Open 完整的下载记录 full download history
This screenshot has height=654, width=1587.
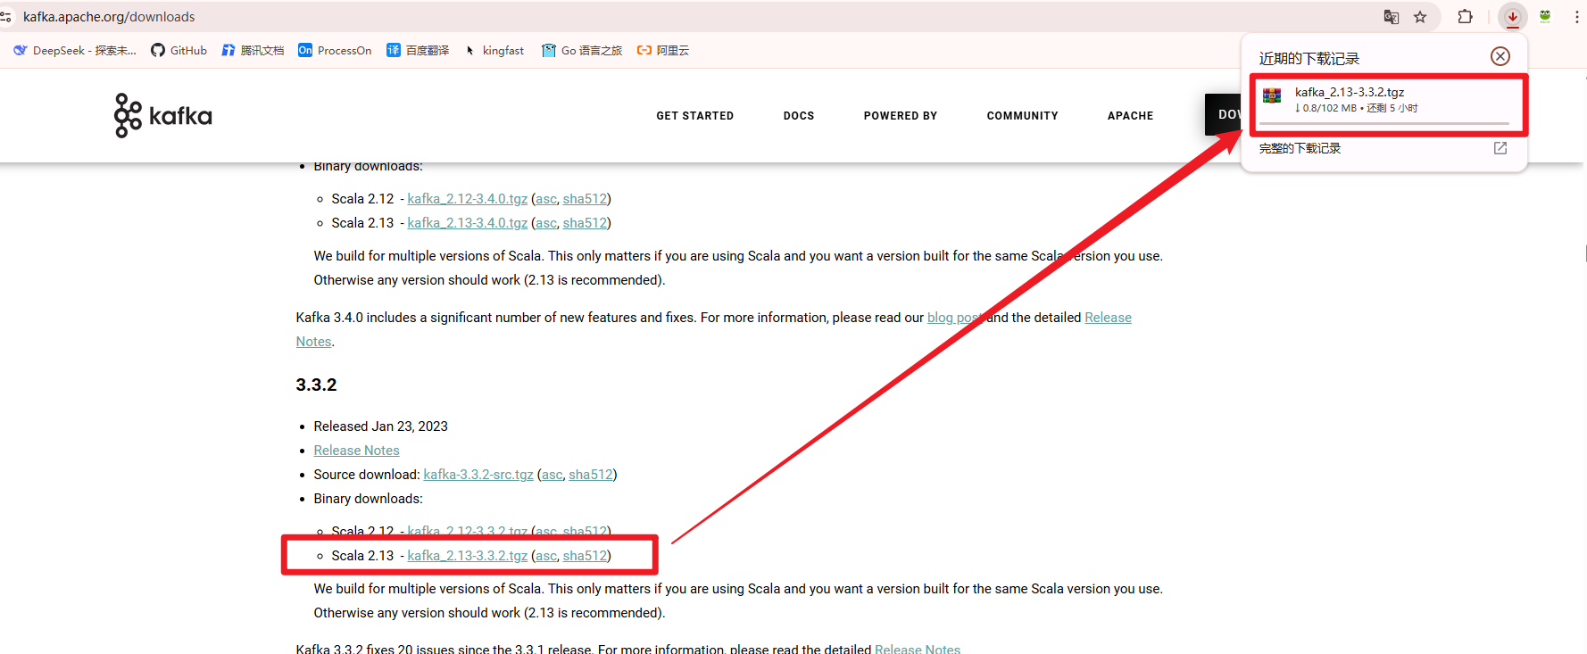1300,148
